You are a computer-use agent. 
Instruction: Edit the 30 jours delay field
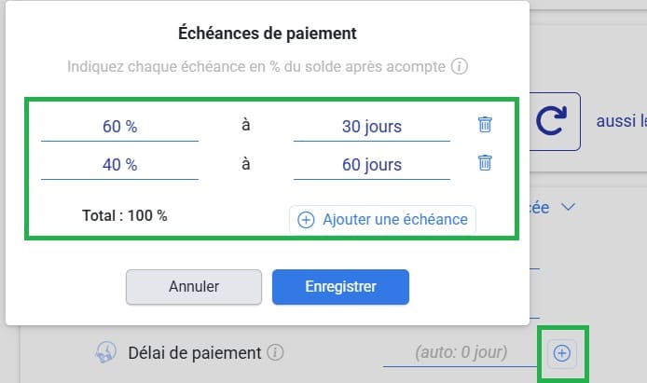(x=371, y=127)
